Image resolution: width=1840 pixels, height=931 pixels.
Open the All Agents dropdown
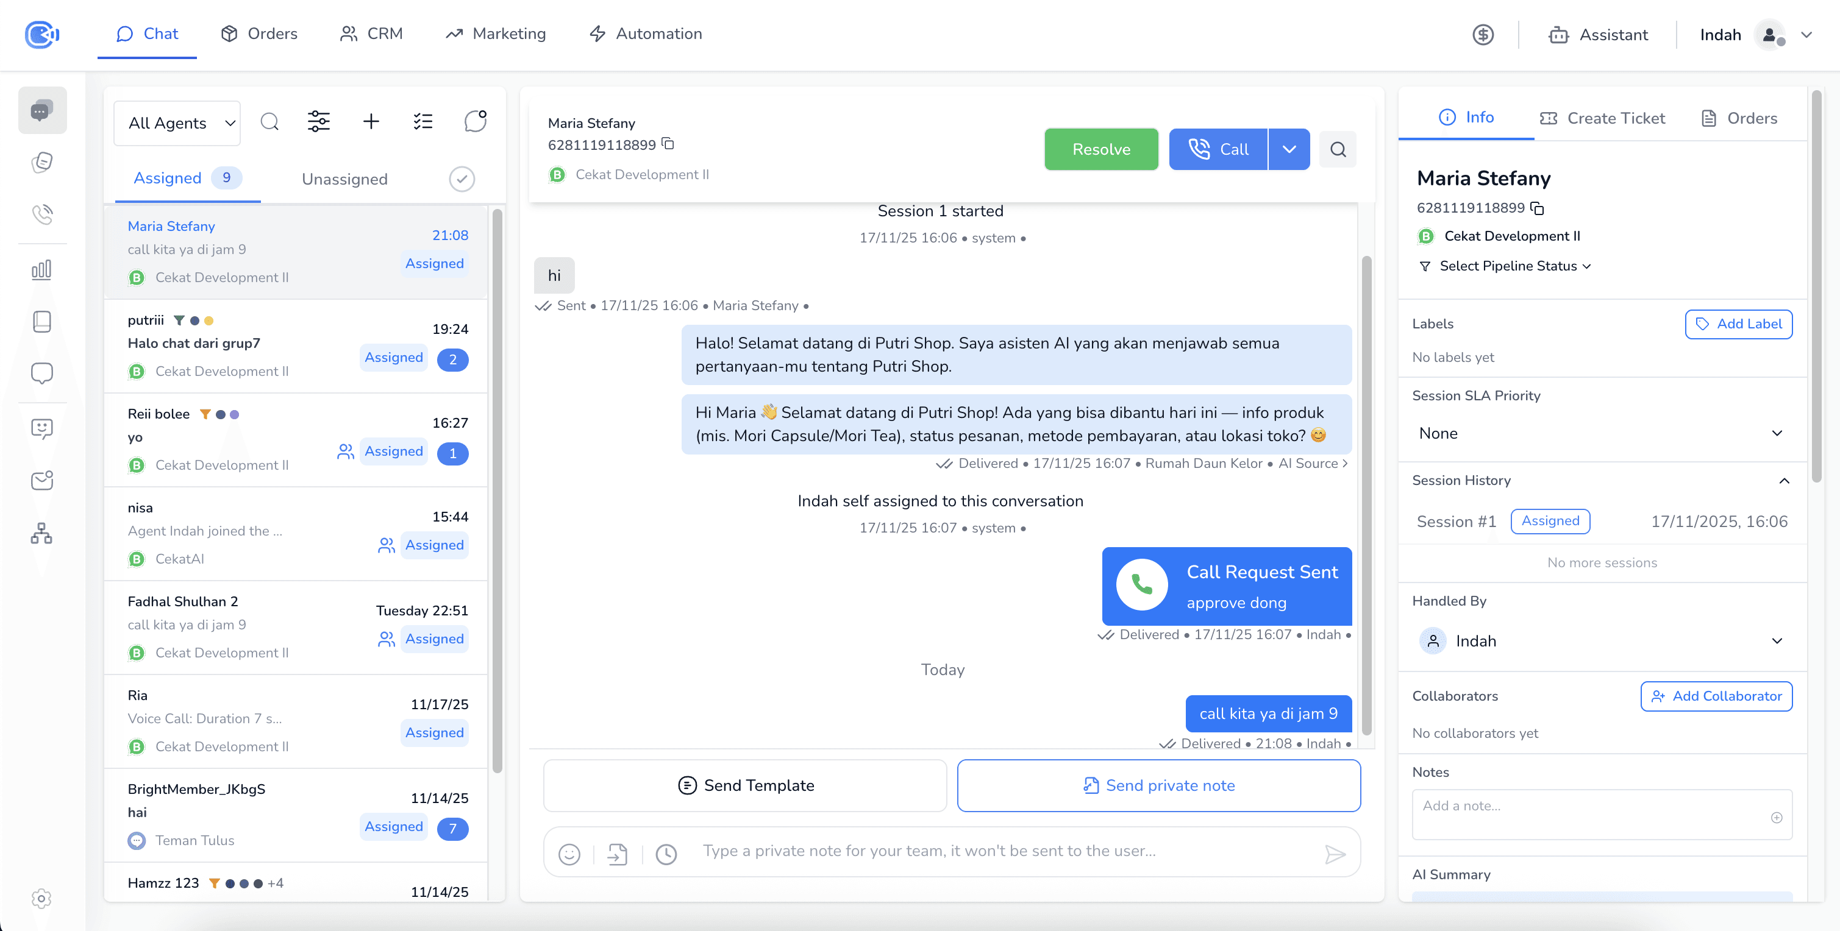[x=177, y=123]
